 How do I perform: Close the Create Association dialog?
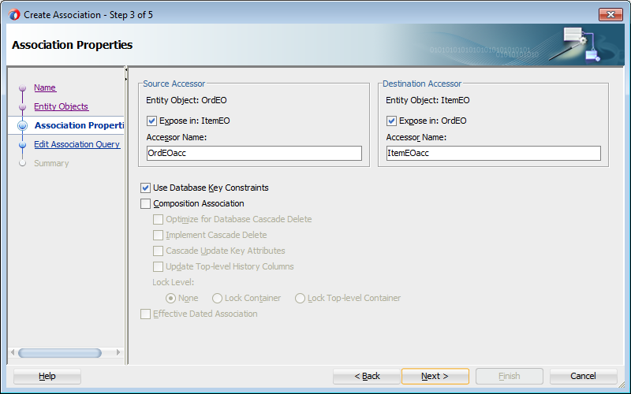(x=610, y=14)
